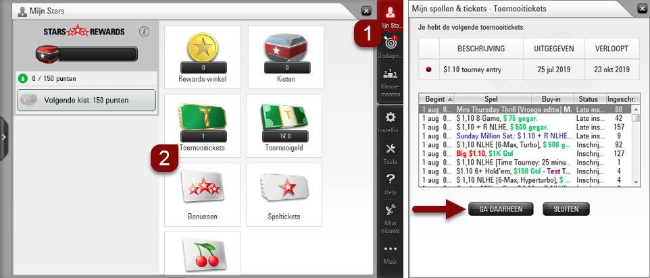
Task: Click the green points droplet icon
Action: 23,78
